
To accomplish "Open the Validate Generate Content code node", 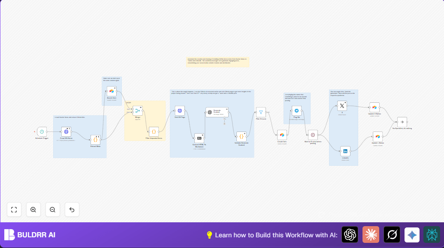I will point(241,137).
